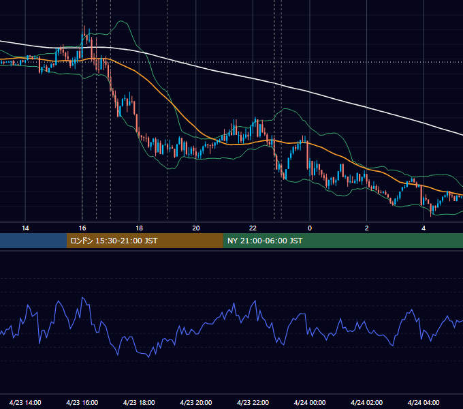Select the ロンドン 15:30-21:00 JST session bar

[144, 241]
